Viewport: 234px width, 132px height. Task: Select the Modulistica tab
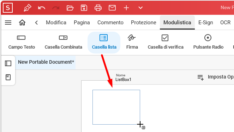click(177, 23)
